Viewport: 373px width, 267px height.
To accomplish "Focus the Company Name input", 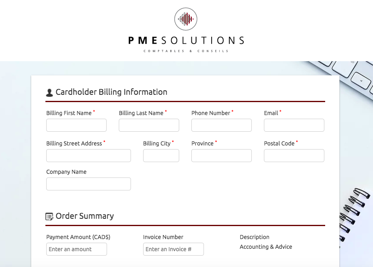I will pyautogui.click(x=88, y=184).
